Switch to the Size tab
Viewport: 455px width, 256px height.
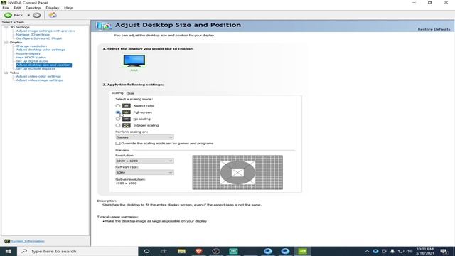[x=131, y=93]
